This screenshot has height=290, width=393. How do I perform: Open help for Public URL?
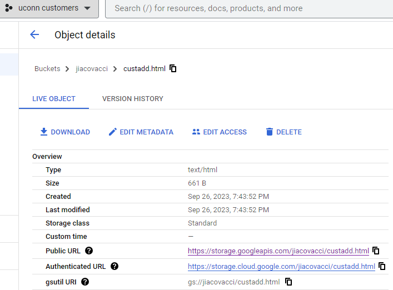[89, 251]
